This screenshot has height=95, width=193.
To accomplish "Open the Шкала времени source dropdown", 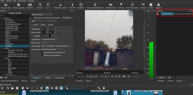I will coord(42,14).
